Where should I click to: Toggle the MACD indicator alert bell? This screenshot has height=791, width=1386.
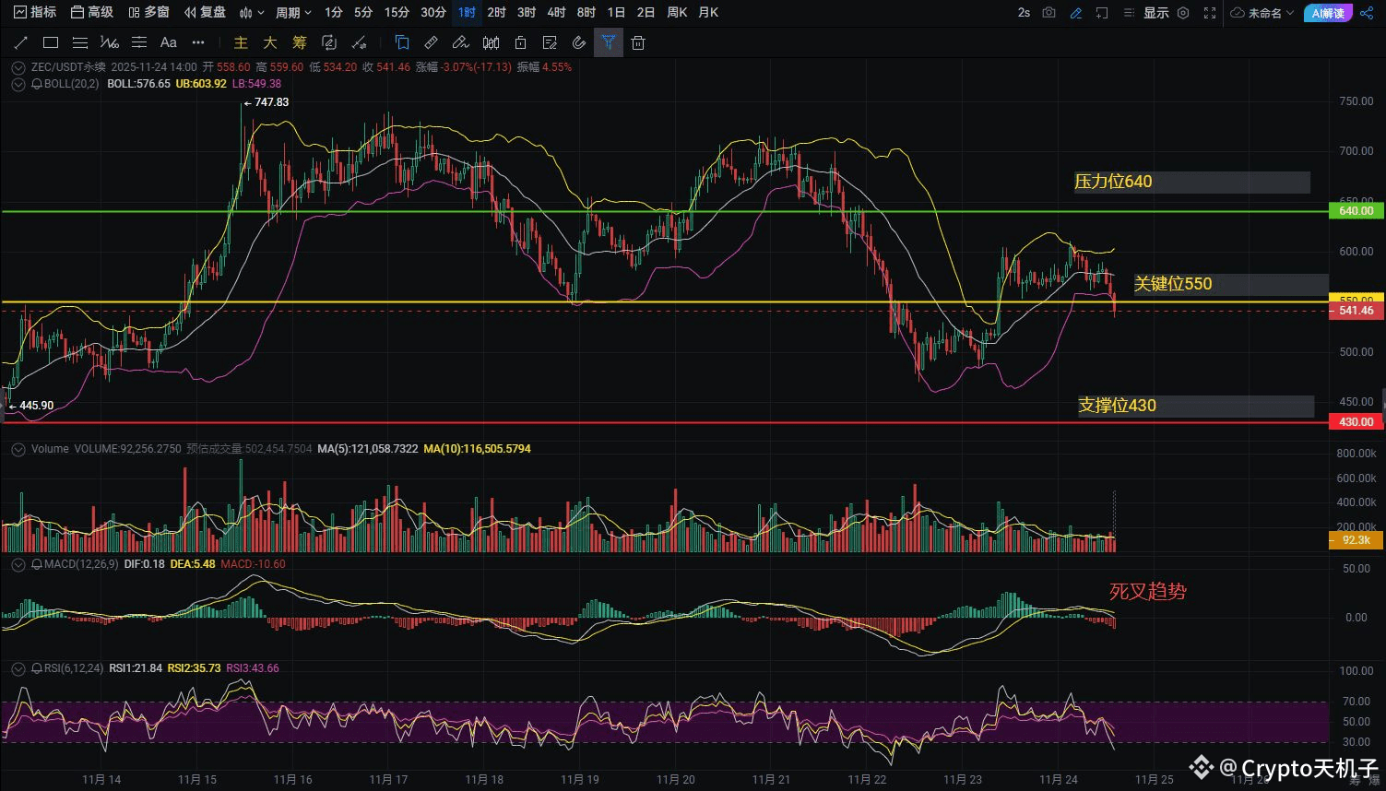pos(37,563)
